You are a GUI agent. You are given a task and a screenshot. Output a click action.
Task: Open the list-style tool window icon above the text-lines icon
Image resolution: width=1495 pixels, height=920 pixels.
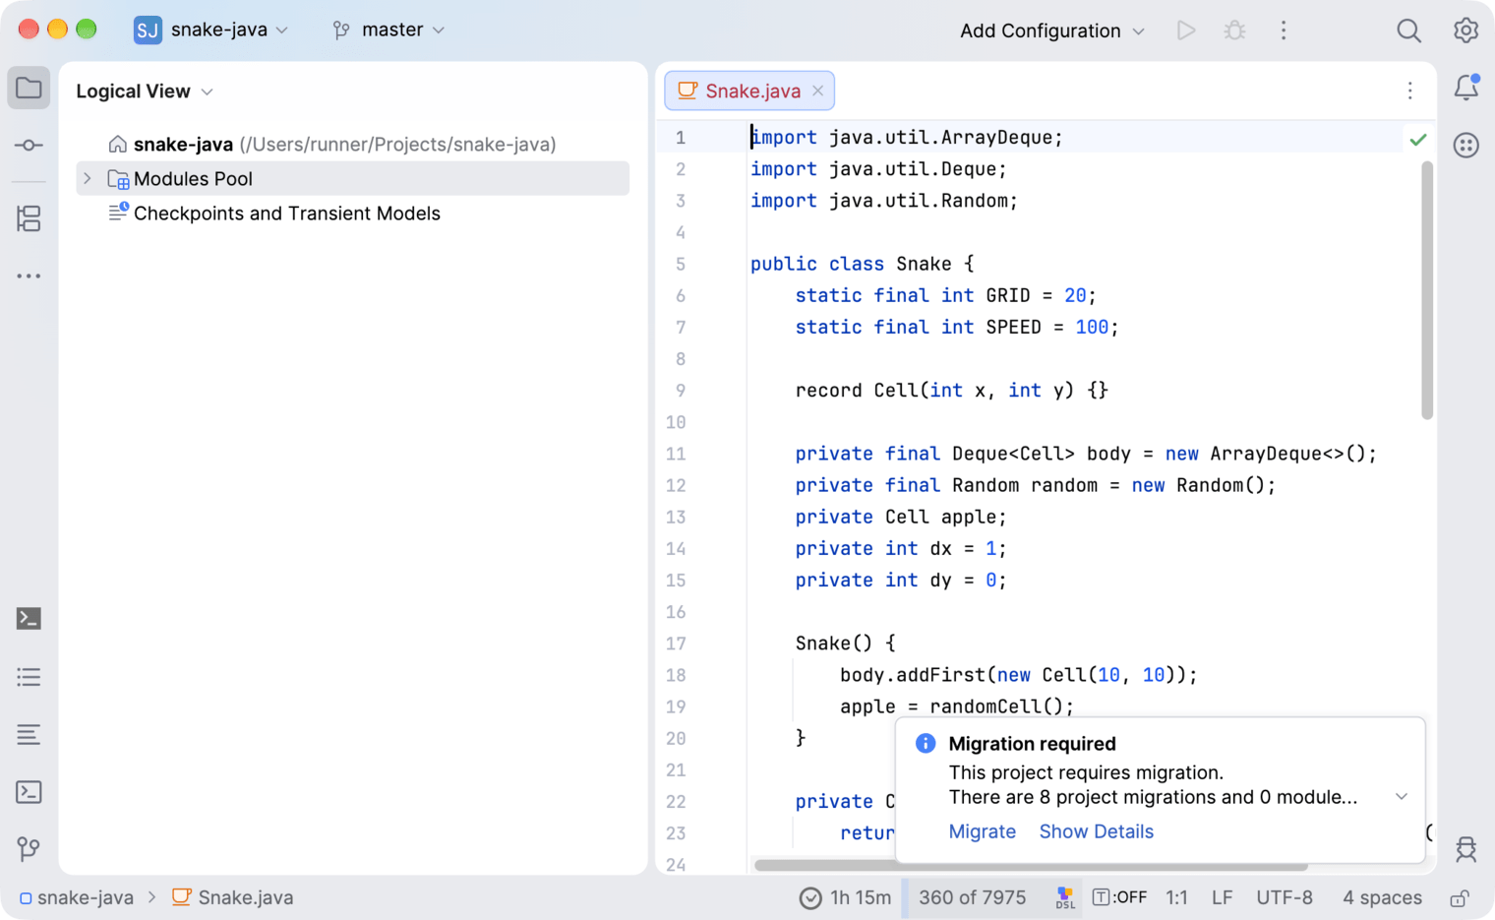[x=29, y=677]
